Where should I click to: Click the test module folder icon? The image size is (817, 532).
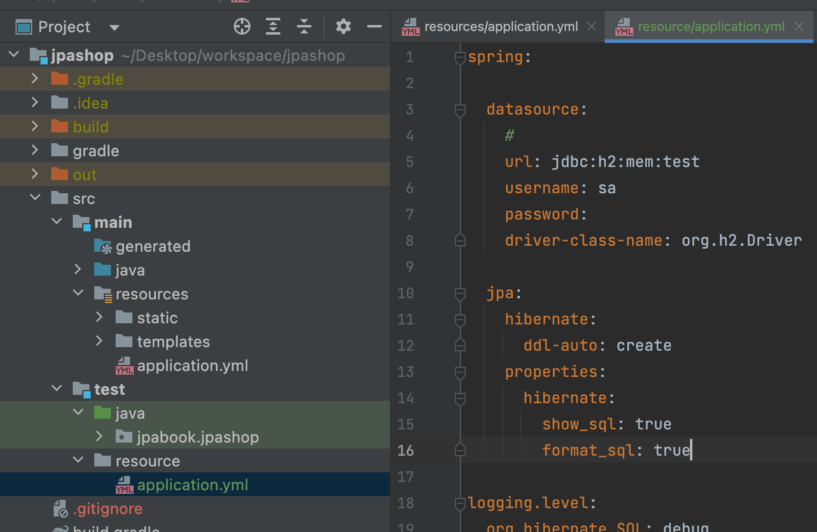(82, 389)
